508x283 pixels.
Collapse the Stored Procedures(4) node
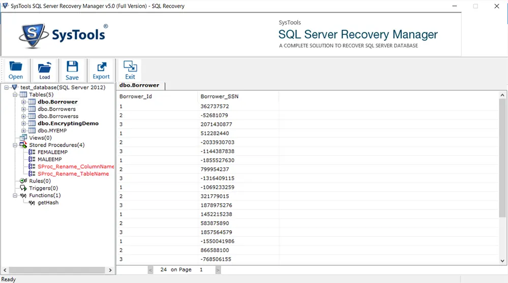click(15, 145)
